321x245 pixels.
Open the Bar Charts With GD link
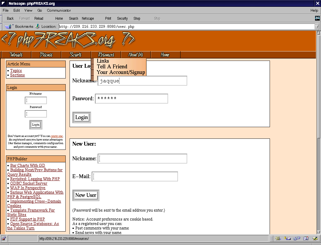coord(28,165)
